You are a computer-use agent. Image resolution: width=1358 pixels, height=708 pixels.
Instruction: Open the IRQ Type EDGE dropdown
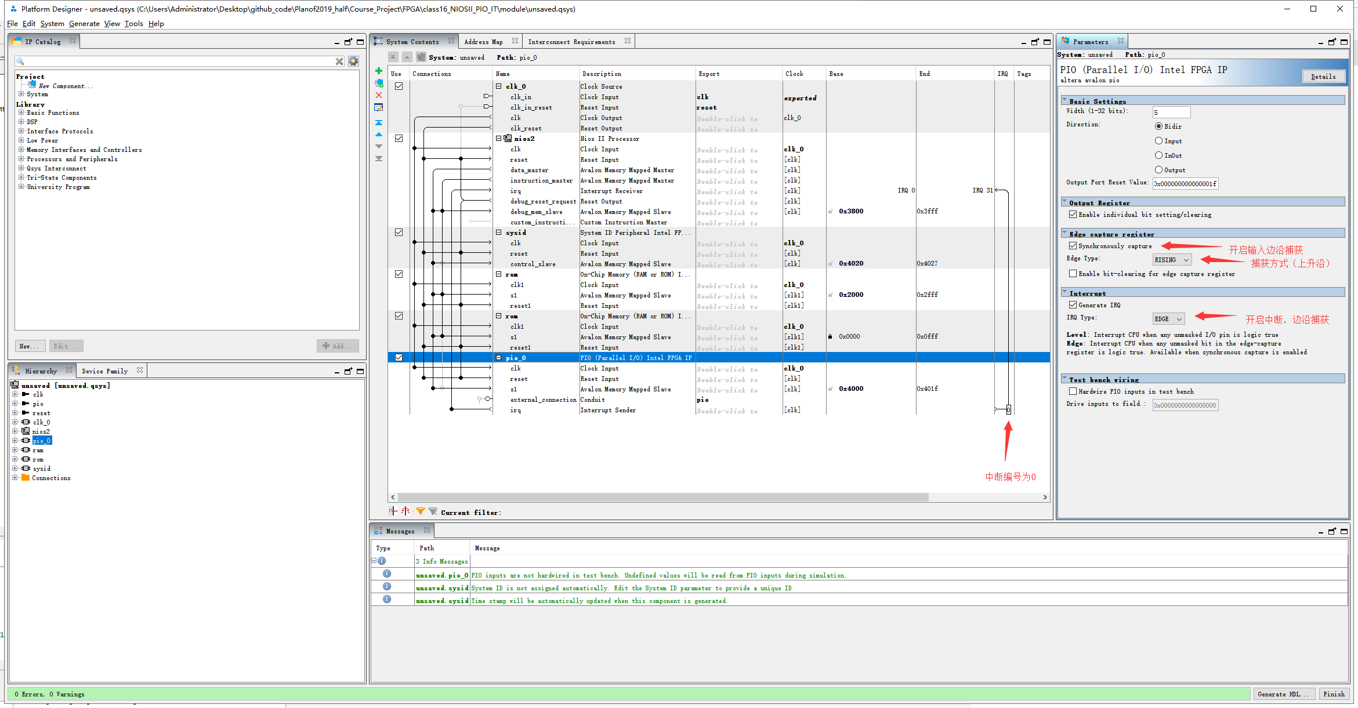tap(1168, 319)
